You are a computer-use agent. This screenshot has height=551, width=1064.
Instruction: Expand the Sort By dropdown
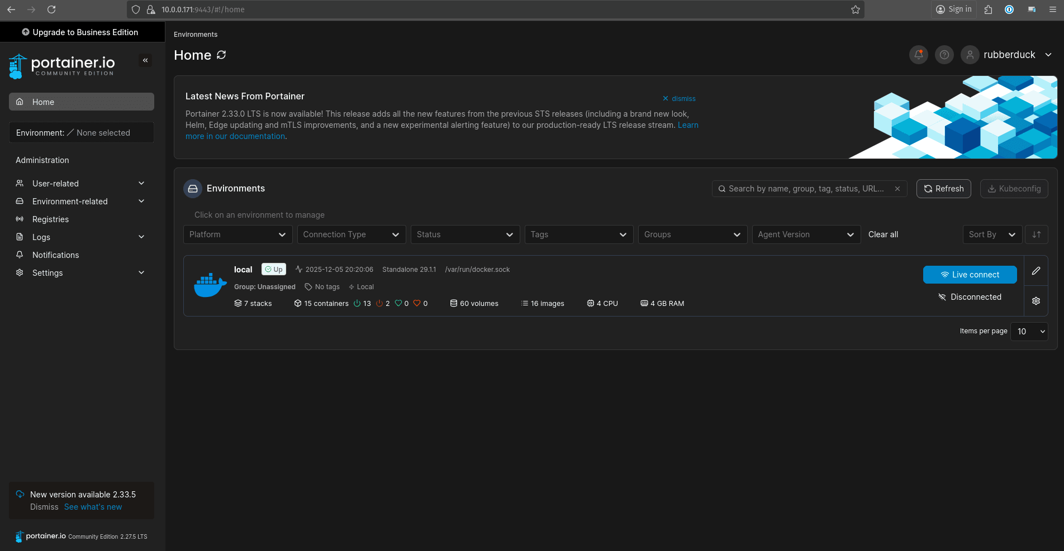(992, 234)
